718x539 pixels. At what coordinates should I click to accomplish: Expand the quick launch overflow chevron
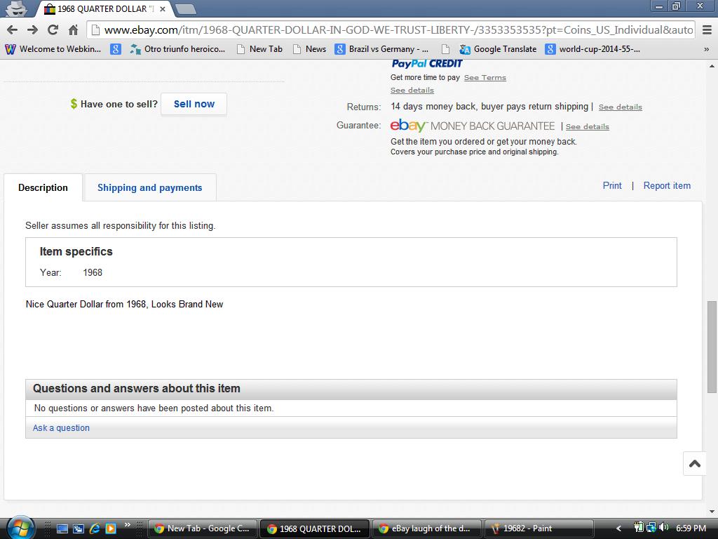pos(127,525)
